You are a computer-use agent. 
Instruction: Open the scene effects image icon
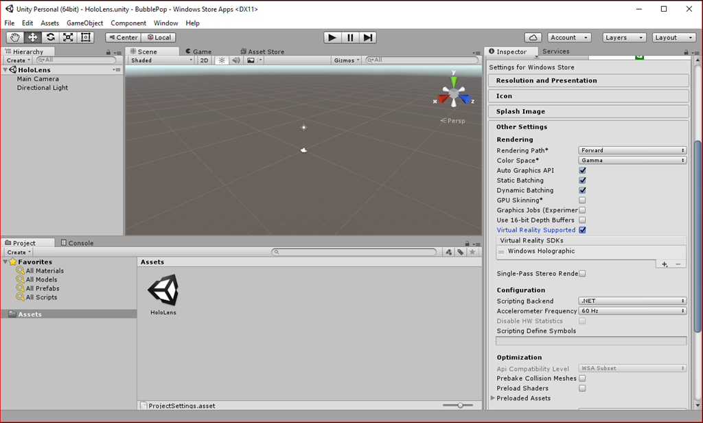[251, 60]
